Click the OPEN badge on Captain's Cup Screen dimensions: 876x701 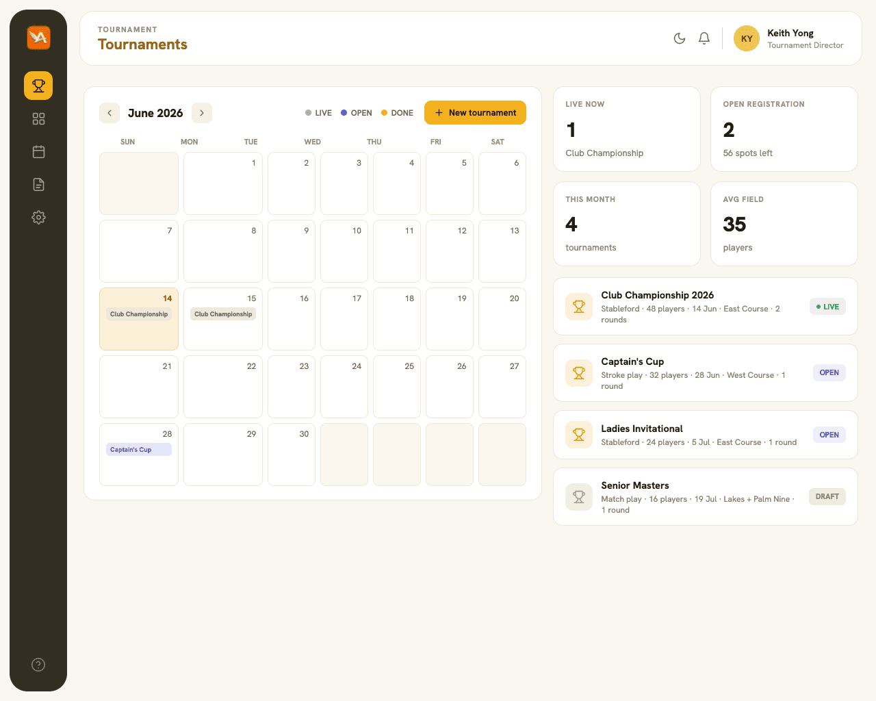click(x=829, y=373)
